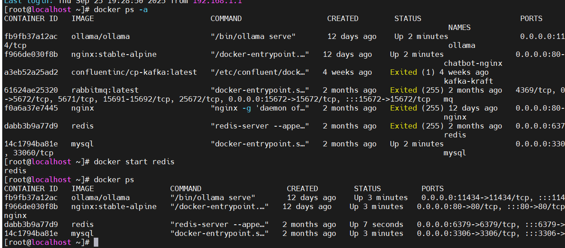Click the "0.0.0.0:6379->6379/tcp" port mapping
Image resolution: width=565 pixels, height=248 pixels.
(x=466, y=224)
